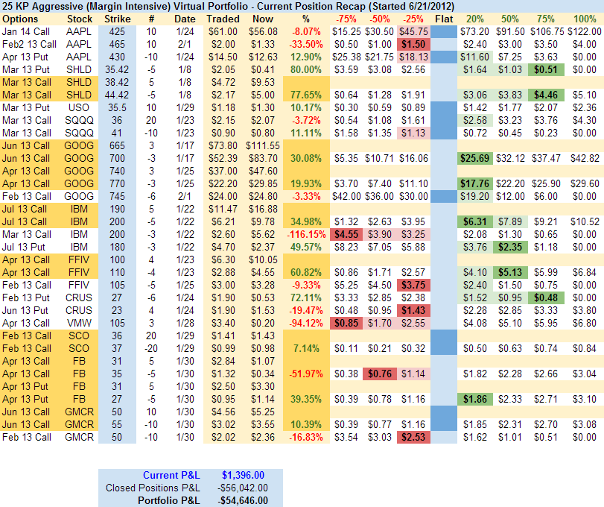Select the Traded column header
Image resolution: width=604 pixels, height=507 pixels.
tap(223, 18)
